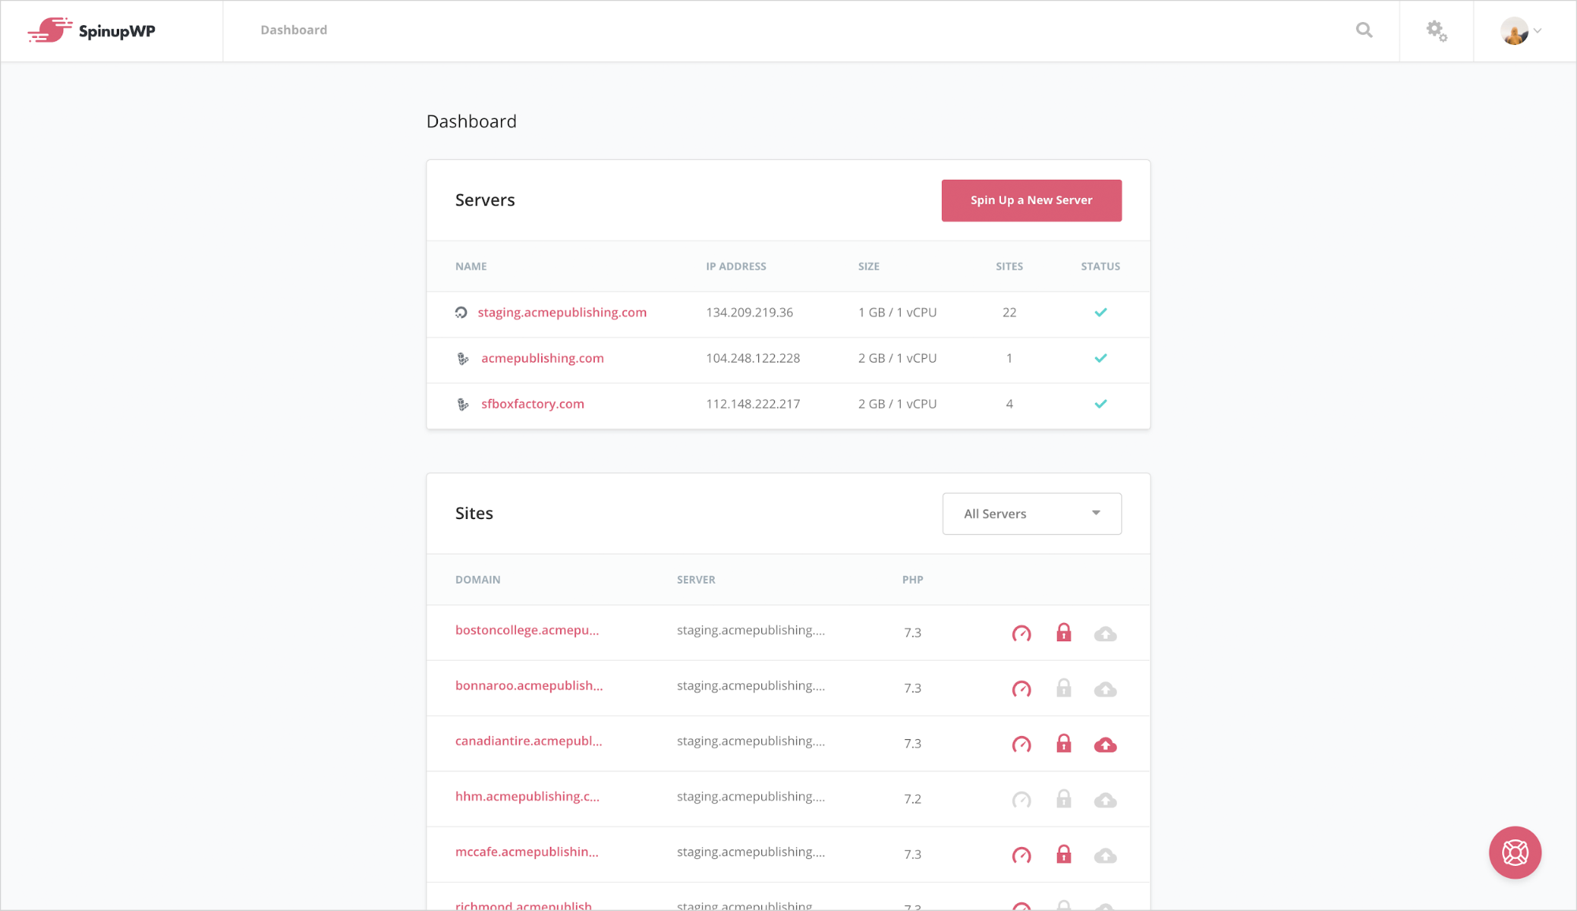Image resolution: width=1577 pixels, height=911 pixels.
Task: Click the HTTPS lock icon for bostoncollege
Action: (1063, 633)
